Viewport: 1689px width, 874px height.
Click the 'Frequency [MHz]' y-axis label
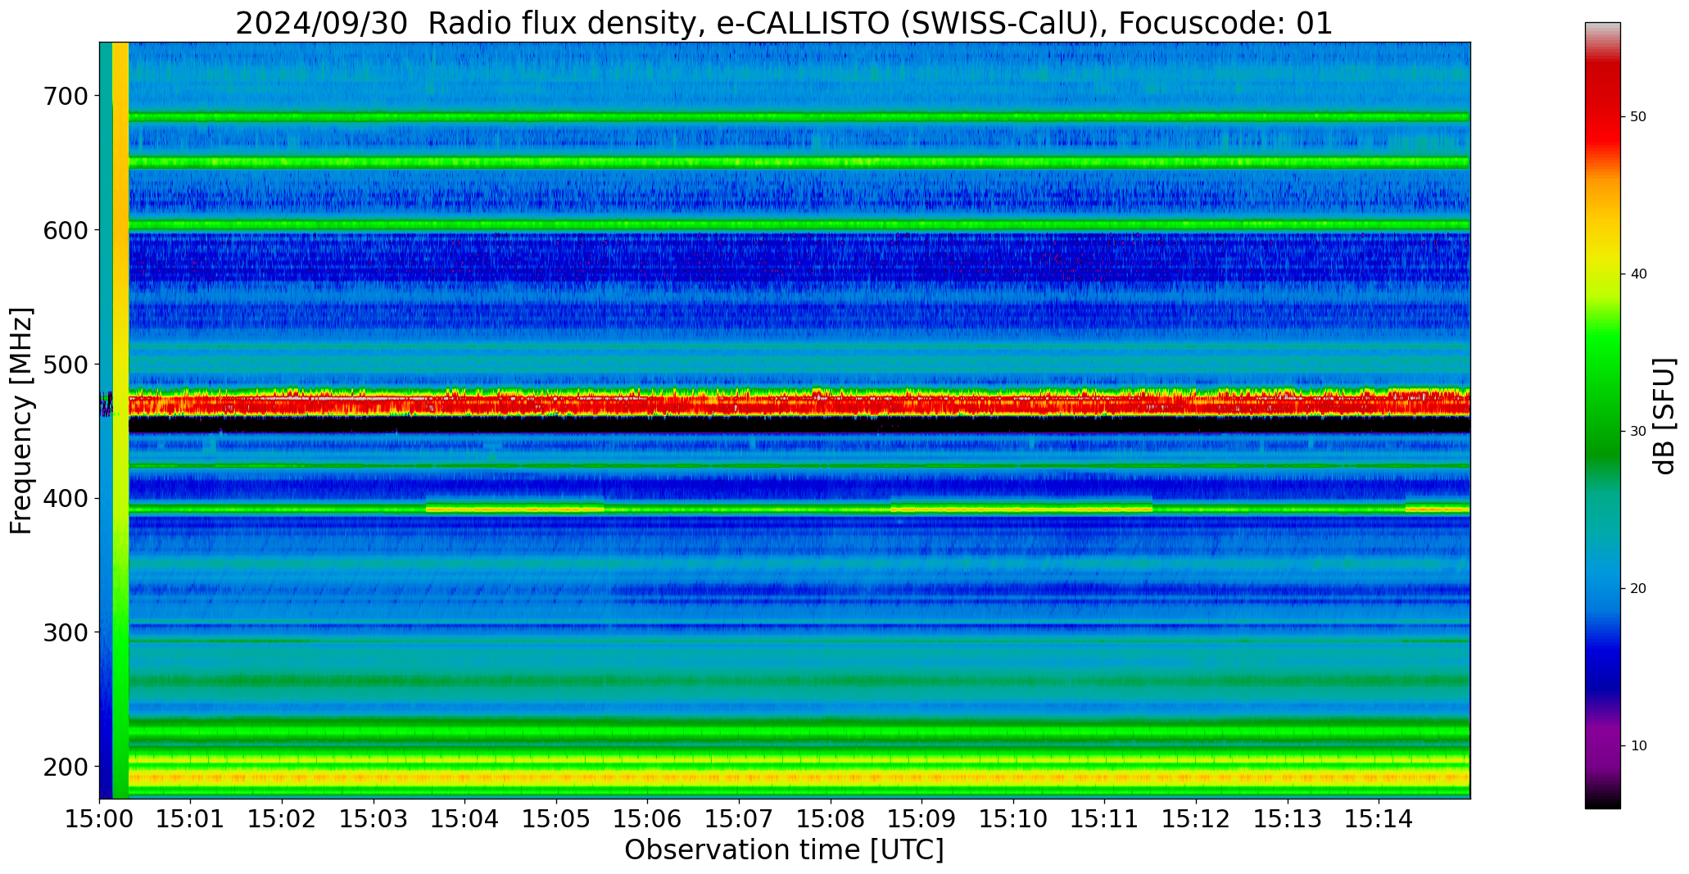(x=22, y=421)
